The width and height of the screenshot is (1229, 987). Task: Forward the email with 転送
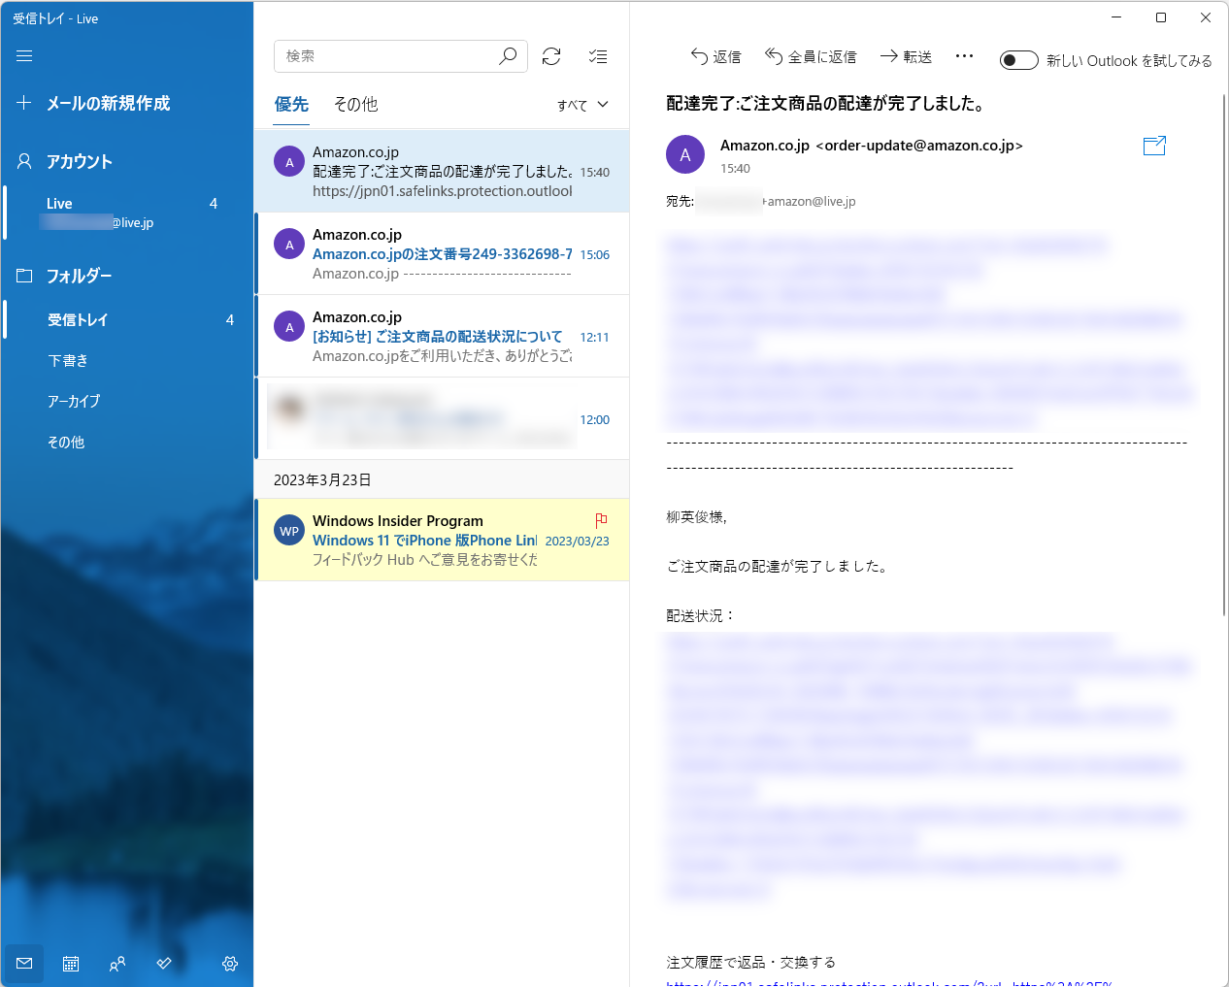[x=905, y=56]
